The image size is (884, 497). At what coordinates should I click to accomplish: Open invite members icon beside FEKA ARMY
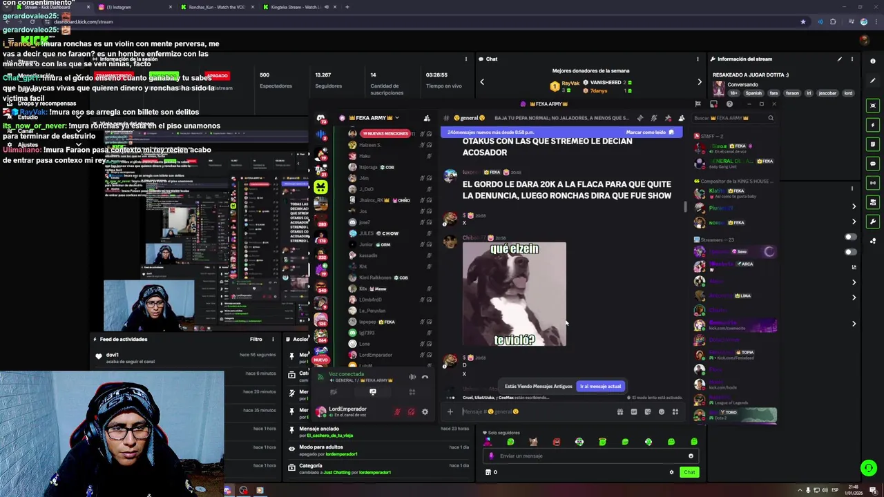click(x=427, y=118)
